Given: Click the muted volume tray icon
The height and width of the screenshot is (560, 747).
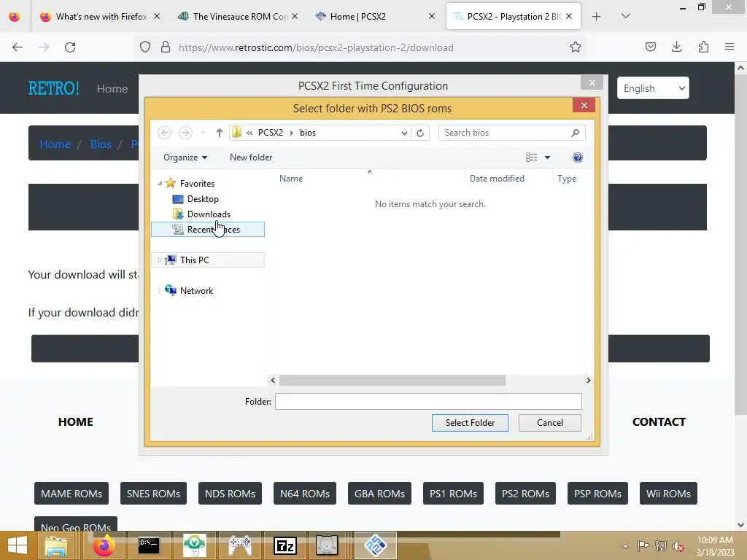Looking at the screenshot, I should point(678,546).
